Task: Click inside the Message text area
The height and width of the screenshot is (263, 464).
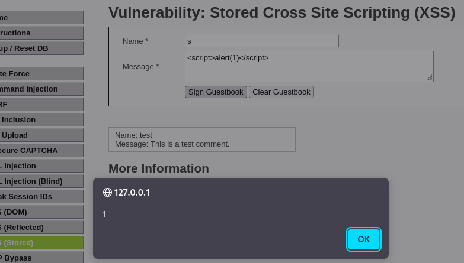Action: (x=308, y=66)
